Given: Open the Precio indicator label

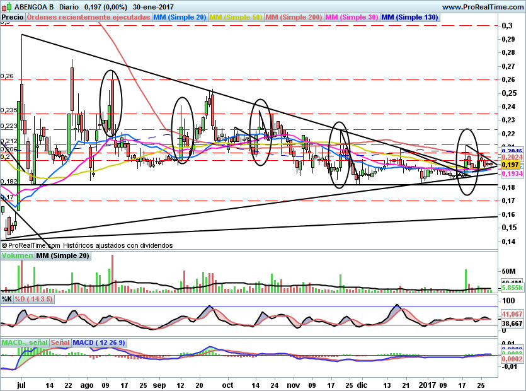Looking at the screenshot, I should pyautogui.click(x=13, y=17).
